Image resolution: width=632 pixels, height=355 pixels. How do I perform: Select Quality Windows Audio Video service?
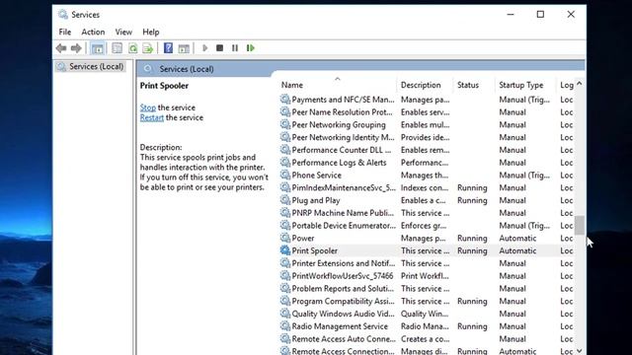427,314
